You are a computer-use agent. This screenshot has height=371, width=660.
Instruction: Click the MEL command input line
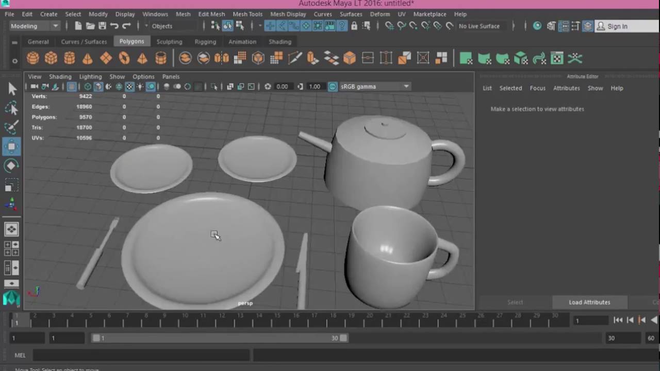coord(142,355)
